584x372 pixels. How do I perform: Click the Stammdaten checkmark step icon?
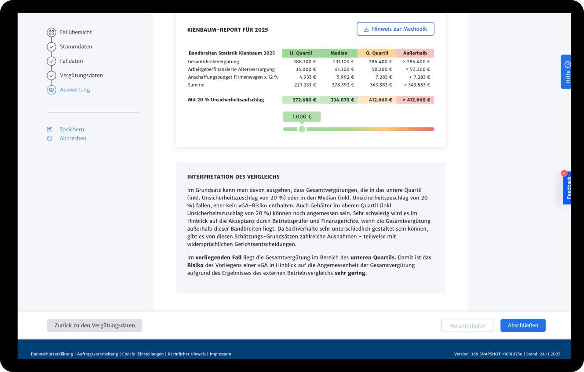[51, 47]
